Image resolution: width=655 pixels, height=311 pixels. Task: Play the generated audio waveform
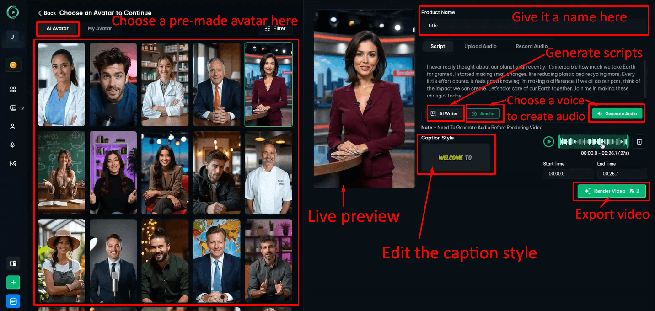pos(548,142)
